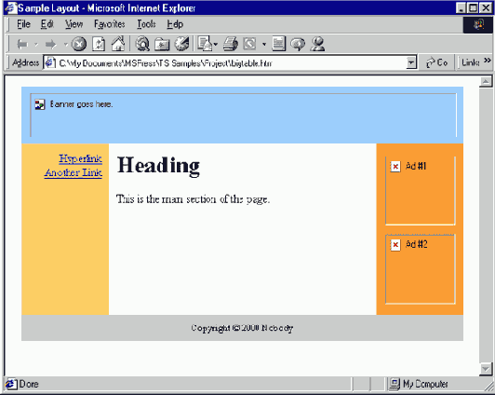Follow the Another Link hyperlink

coord(74,173)
